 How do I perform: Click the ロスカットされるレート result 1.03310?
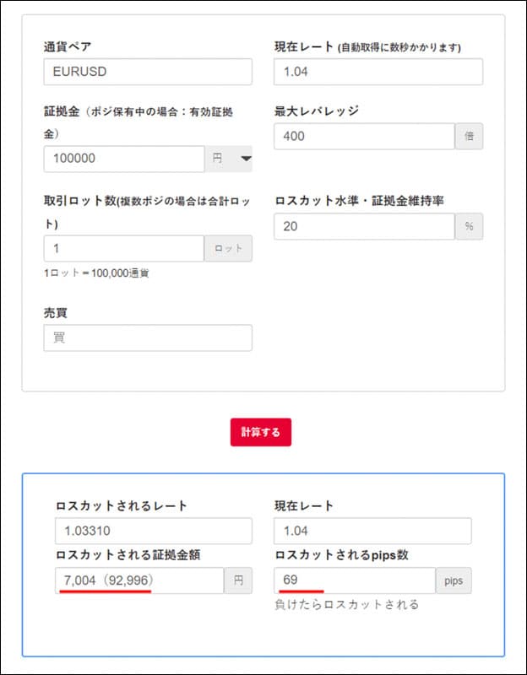(153, 531)
